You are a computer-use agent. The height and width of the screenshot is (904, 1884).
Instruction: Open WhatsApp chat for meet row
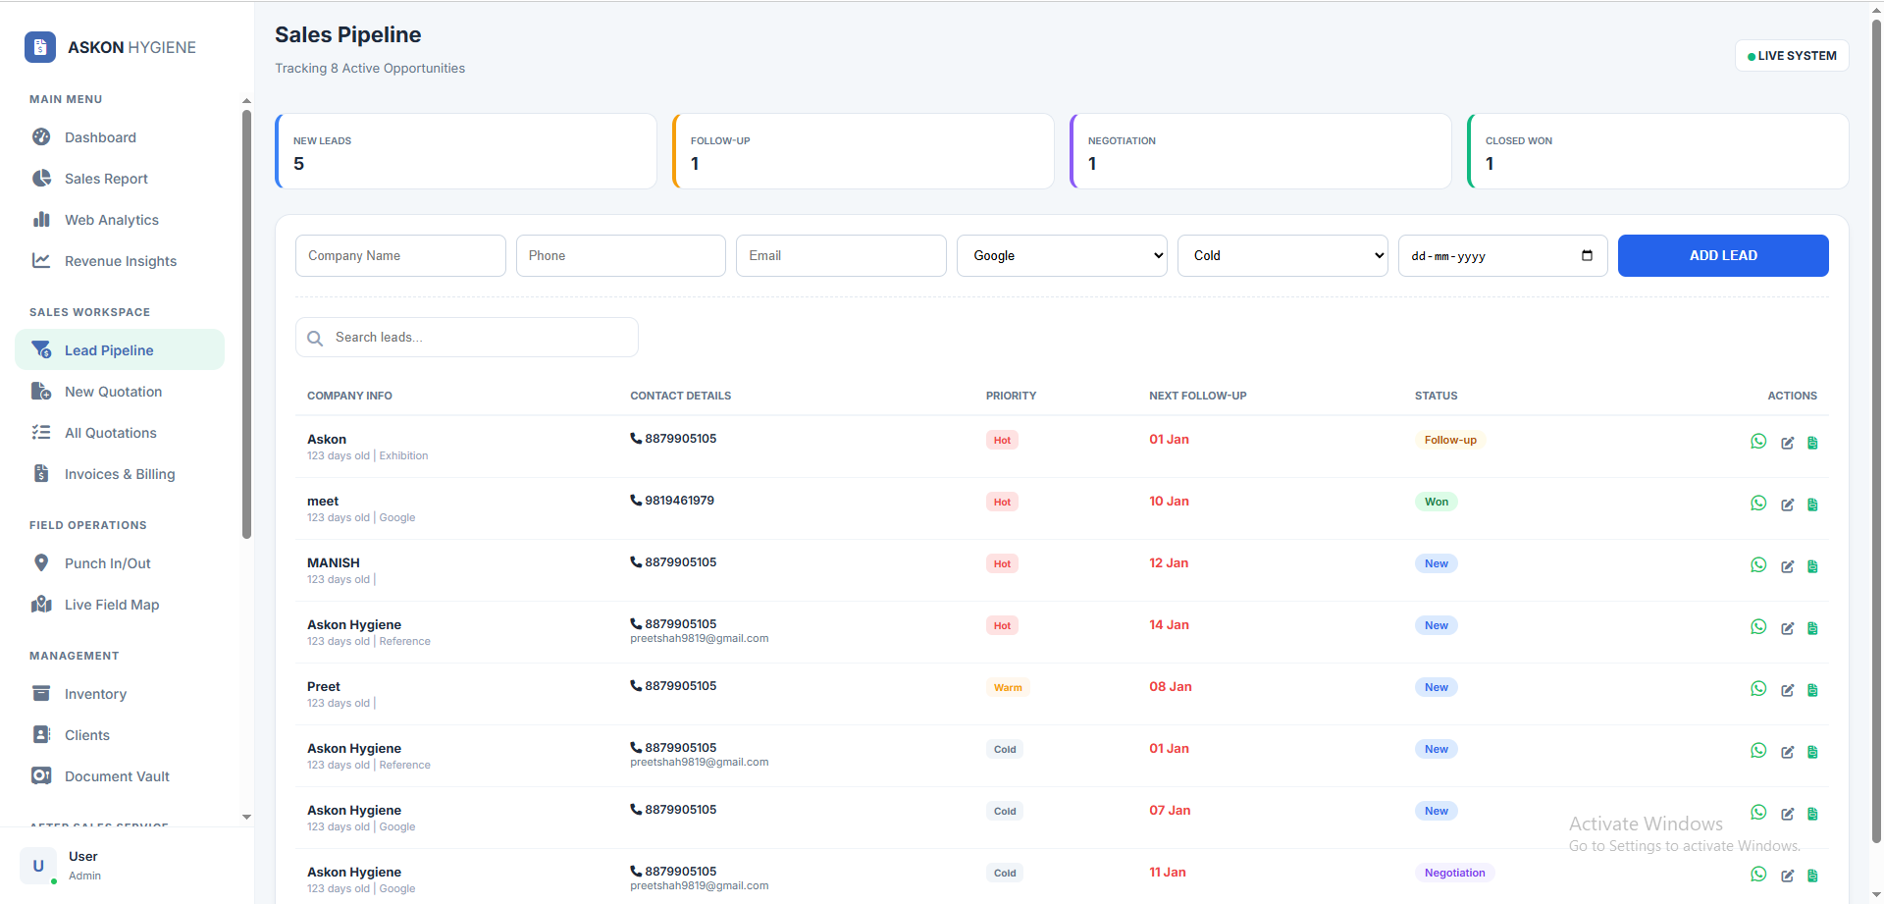1758,504
